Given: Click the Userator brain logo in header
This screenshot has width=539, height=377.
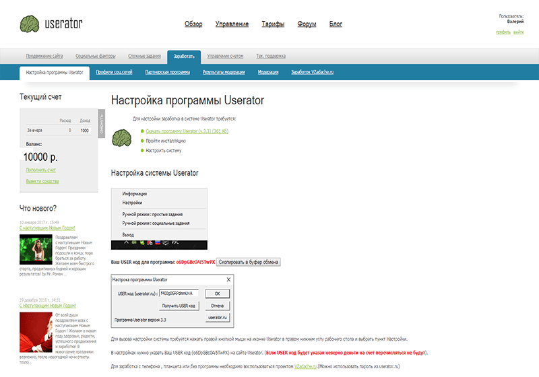Looking at the screenshot, I should click(x=30, y=24).
